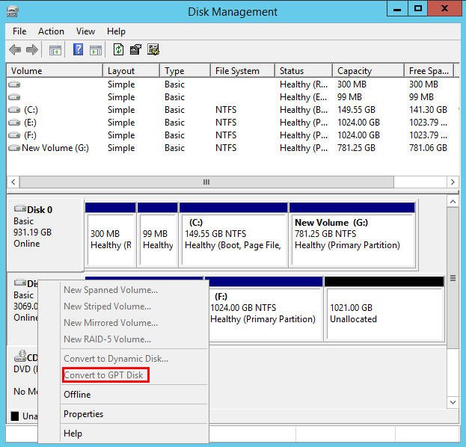Choose Convert to Dynamic Disk
Screen dimensions: 466x447
coord(116,359)
